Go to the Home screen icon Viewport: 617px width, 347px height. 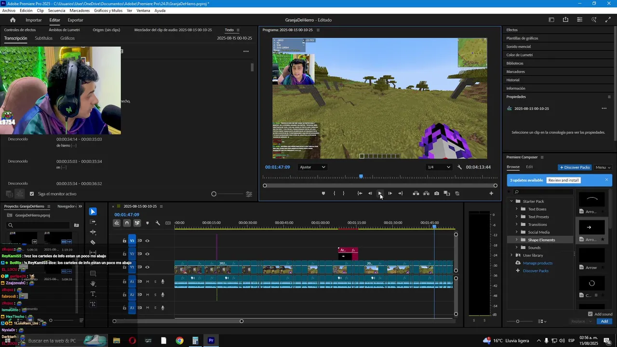click(x=13, y=20)
